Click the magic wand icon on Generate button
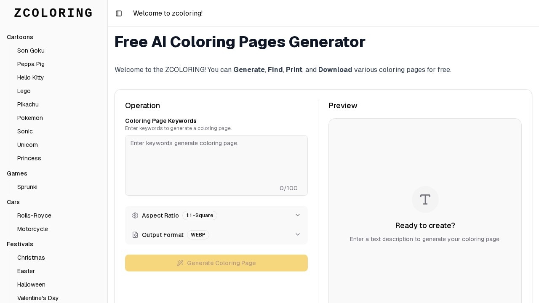 (180, 263)
